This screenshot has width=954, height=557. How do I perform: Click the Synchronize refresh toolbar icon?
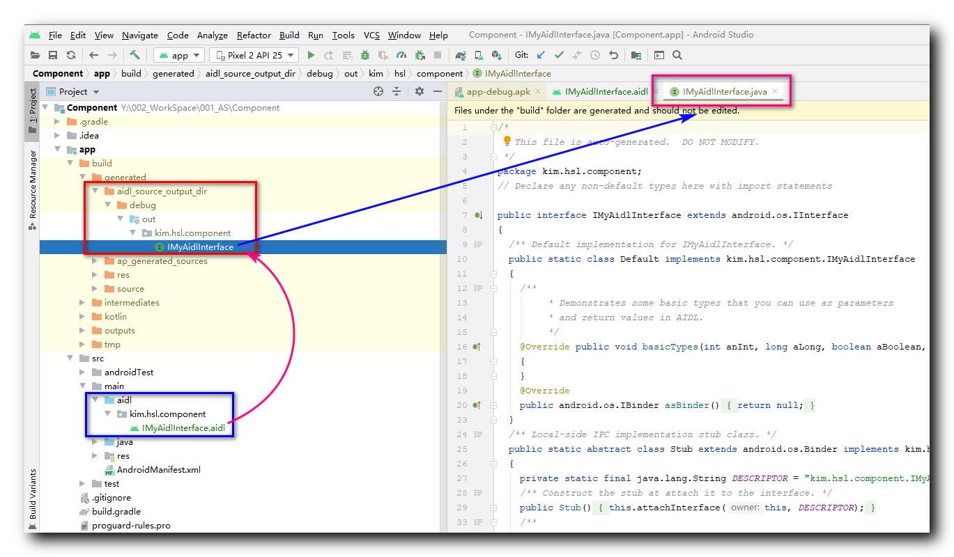click(x=71, y=55)
